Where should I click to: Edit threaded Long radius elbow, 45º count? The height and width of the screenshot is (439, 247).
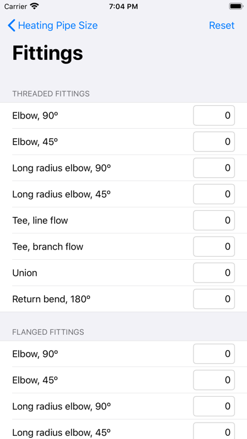pyautogui.click(x=214, y=194)
